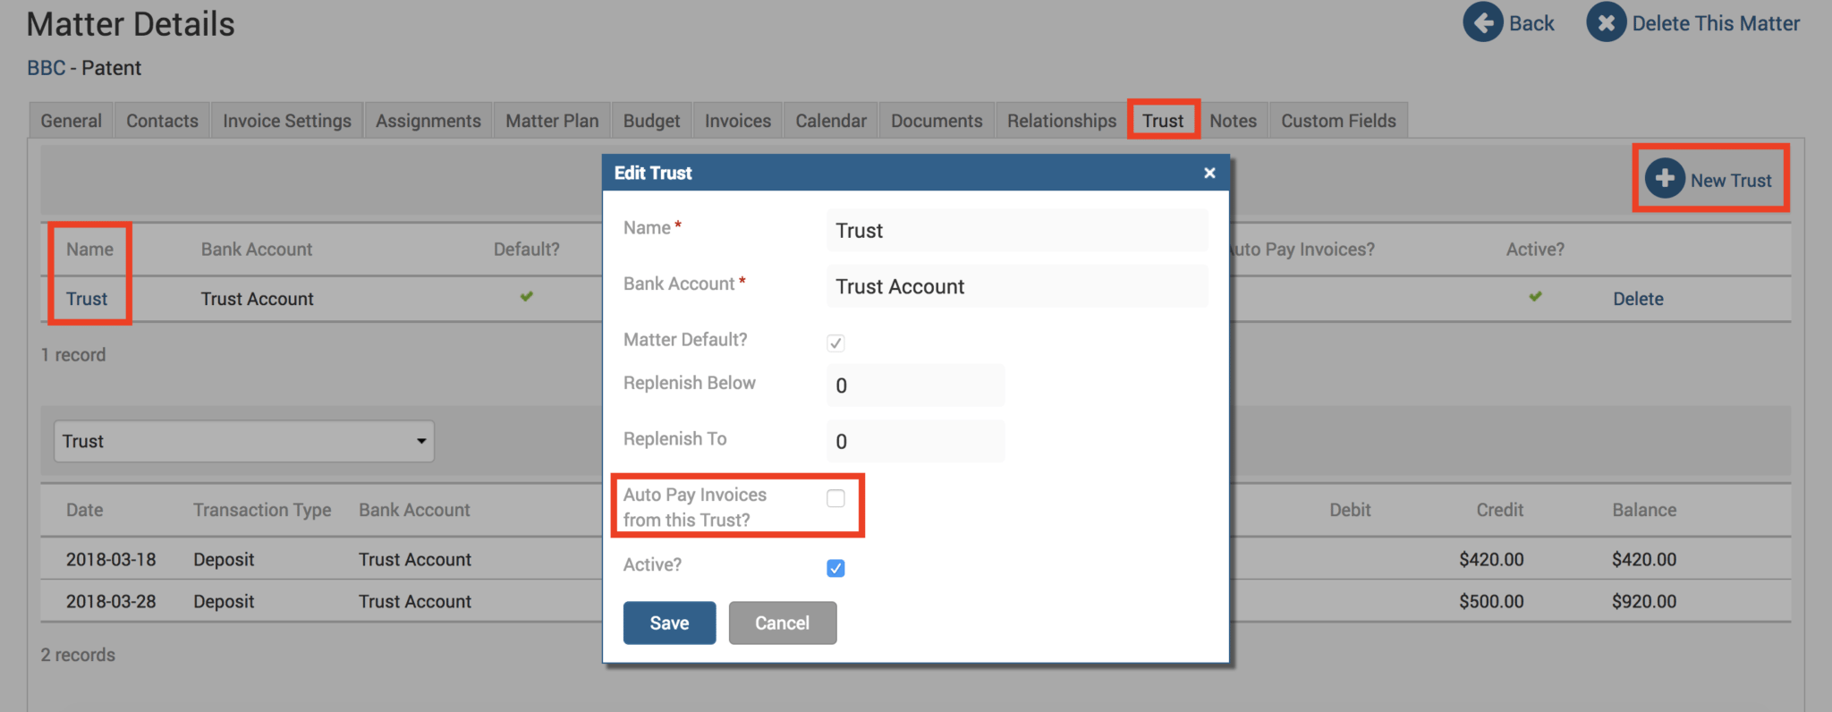This screenshot has width=1832, height=712.
Task: Click the New Trust plus icon
Action: [1665, 179]
